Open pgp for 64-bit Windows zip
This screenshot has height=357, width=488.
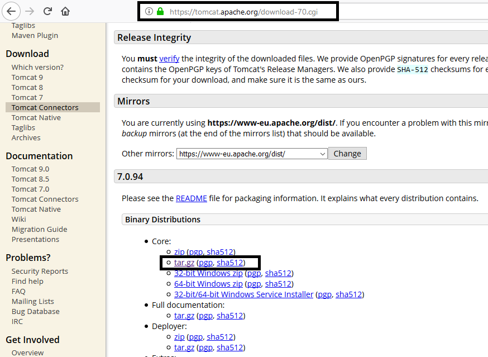tap(254, 284)
